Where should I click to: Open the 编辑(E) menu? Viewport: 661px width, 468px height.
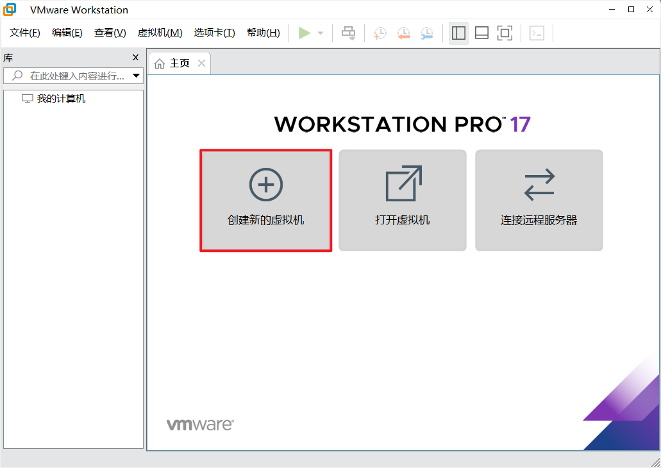67,33
